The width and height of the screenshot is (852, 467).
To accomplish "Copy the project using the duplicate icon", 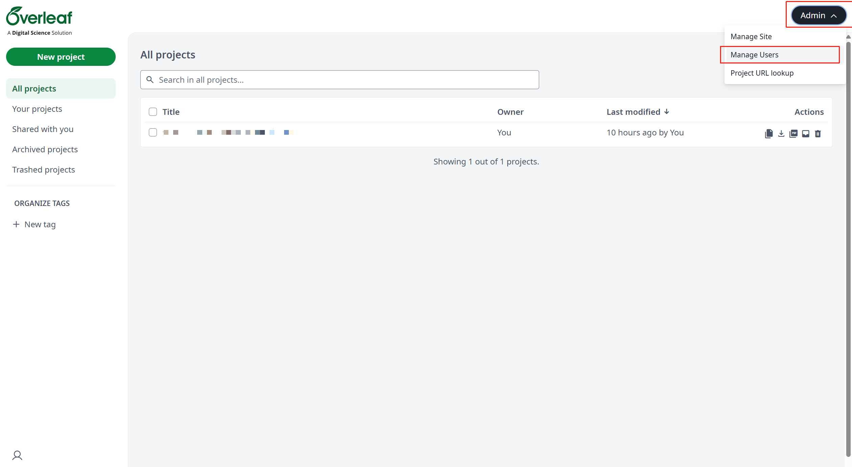I will pos(769,134).
